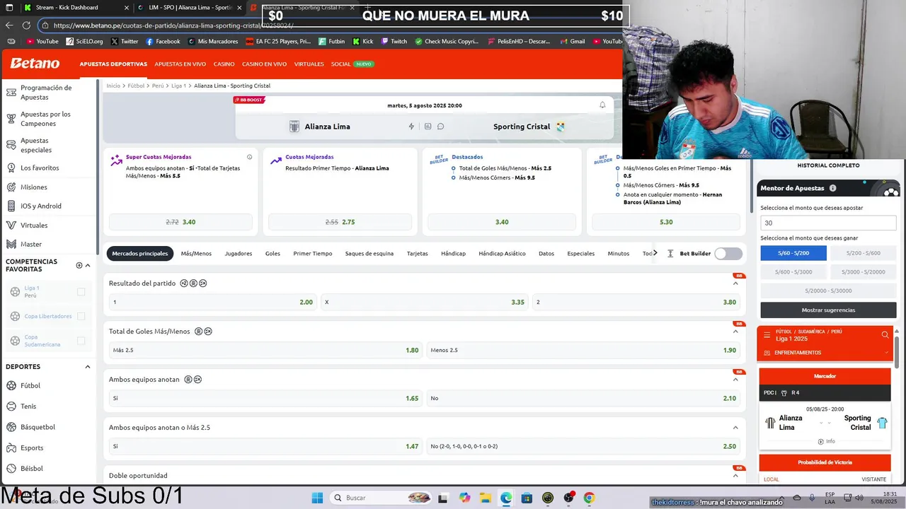Screen dimensions: 906x509
Task: Collapse the Ambos equipos anotan market
Action: (x=735, y=380)
